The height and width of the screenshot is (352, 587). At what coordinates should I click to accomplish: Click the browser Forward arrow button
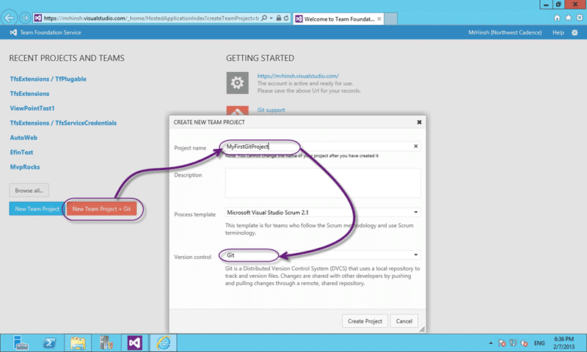pos(25,18)
